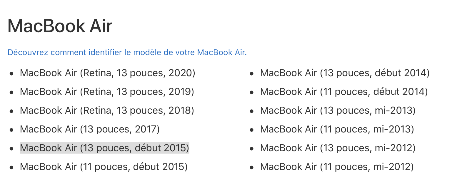
Task: Open the 'Découvrez comment identifier le modèle' link
Action: pos(127,52)
